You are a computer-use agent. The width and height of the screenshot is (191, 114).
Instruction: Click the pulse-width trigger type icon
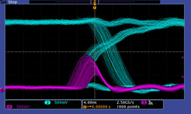[151, 103]
